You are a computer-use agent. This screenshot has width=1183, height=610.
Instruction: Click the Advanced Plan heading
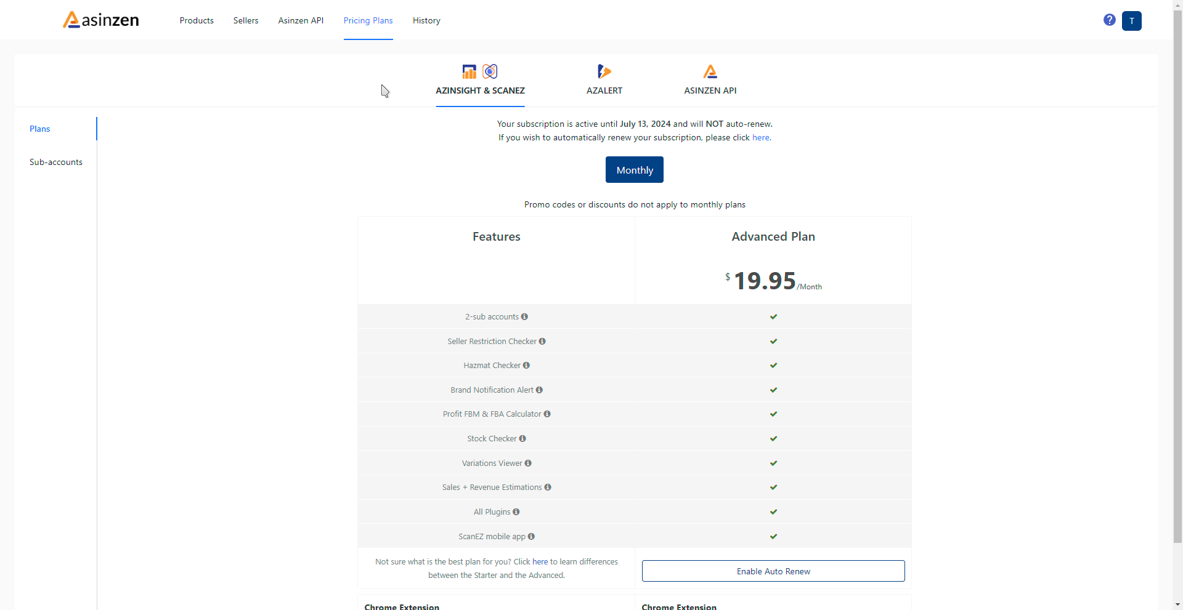point(773,236)
